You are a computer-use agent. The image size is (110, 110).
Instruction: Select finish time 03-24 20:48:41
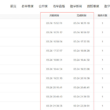click(x=82, y=87)
